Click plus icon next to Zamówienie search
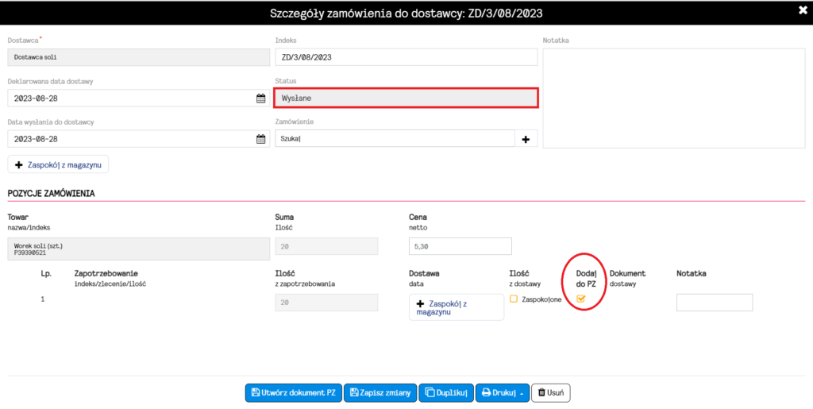Screen dimensions: 813x409 click(x=526, y=139)
